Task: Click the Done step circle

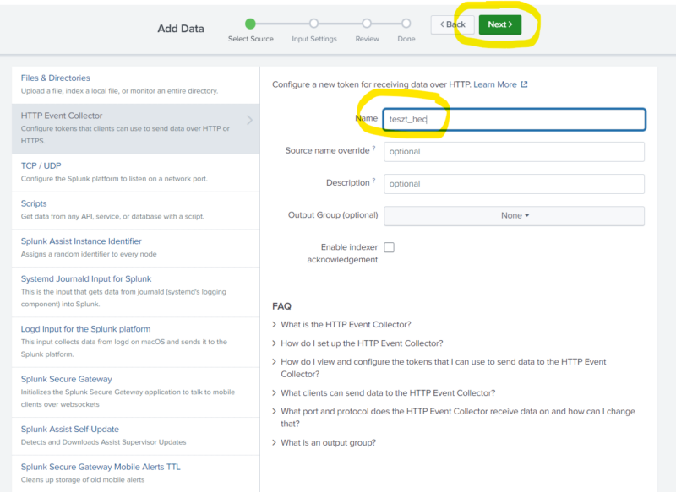Action: pos(406,24)
